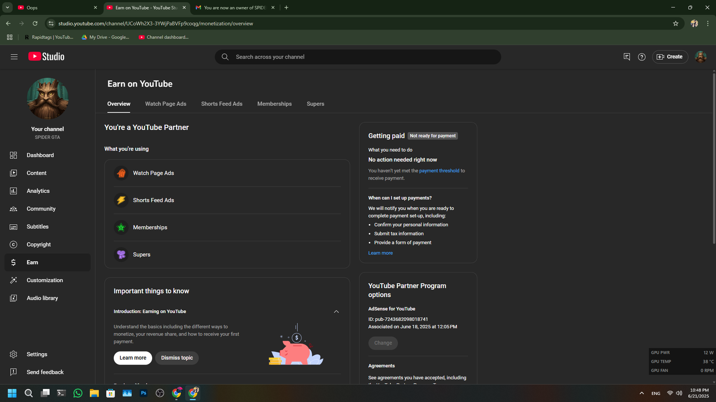Click the channel profile picture thumbnail
This screenshot has height=402, width=716.
[x=47, y=99]
